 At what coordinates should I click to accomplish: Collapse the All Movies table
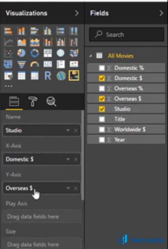point(91,56)
